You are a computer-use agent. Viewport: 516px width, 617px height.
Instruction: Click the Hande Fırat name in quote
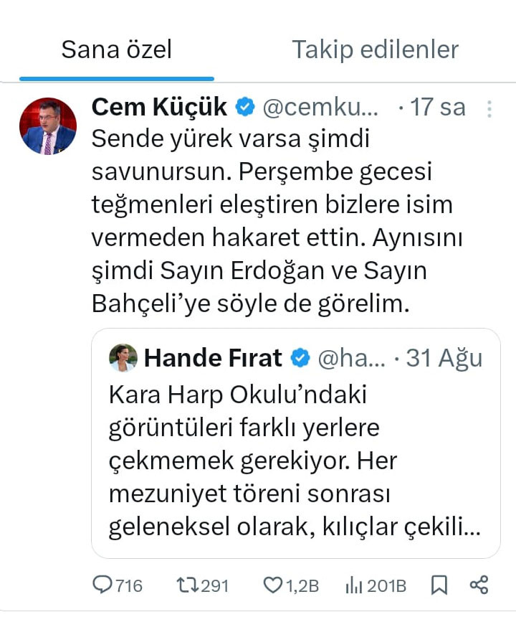213,357
